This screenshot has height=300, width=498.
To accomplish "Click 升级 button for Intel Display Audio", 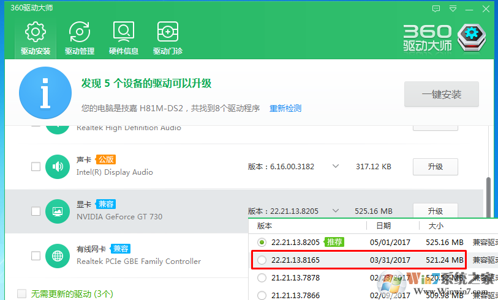I will pyautogui.click(x=435, y=167).
